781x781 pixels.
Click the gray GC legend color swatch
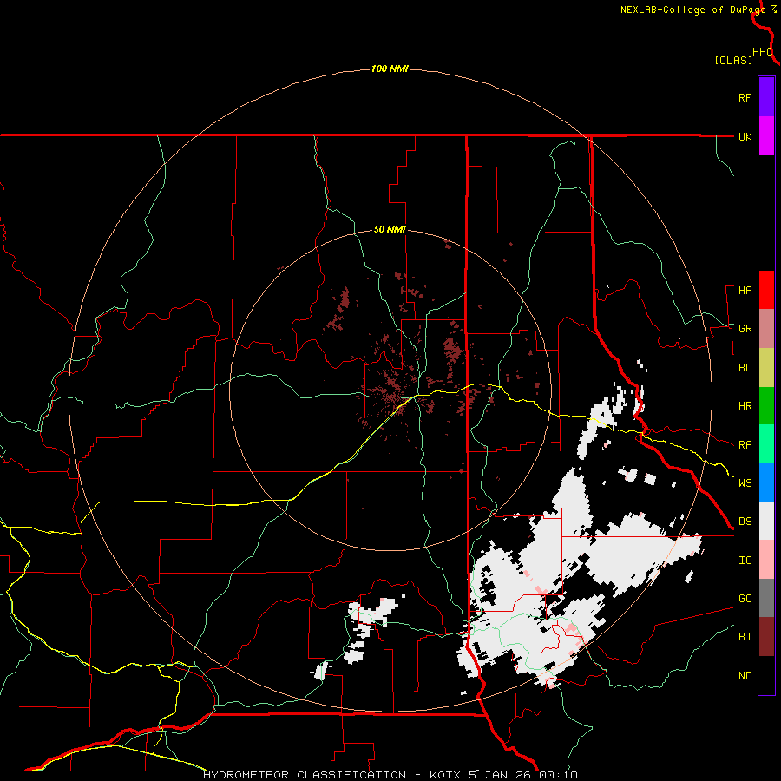pyautogui.click(x=766, y=598)
